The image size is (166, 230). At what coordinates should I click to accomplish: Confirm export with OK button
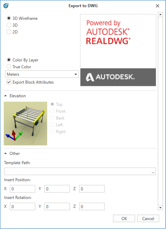[124, 218]
